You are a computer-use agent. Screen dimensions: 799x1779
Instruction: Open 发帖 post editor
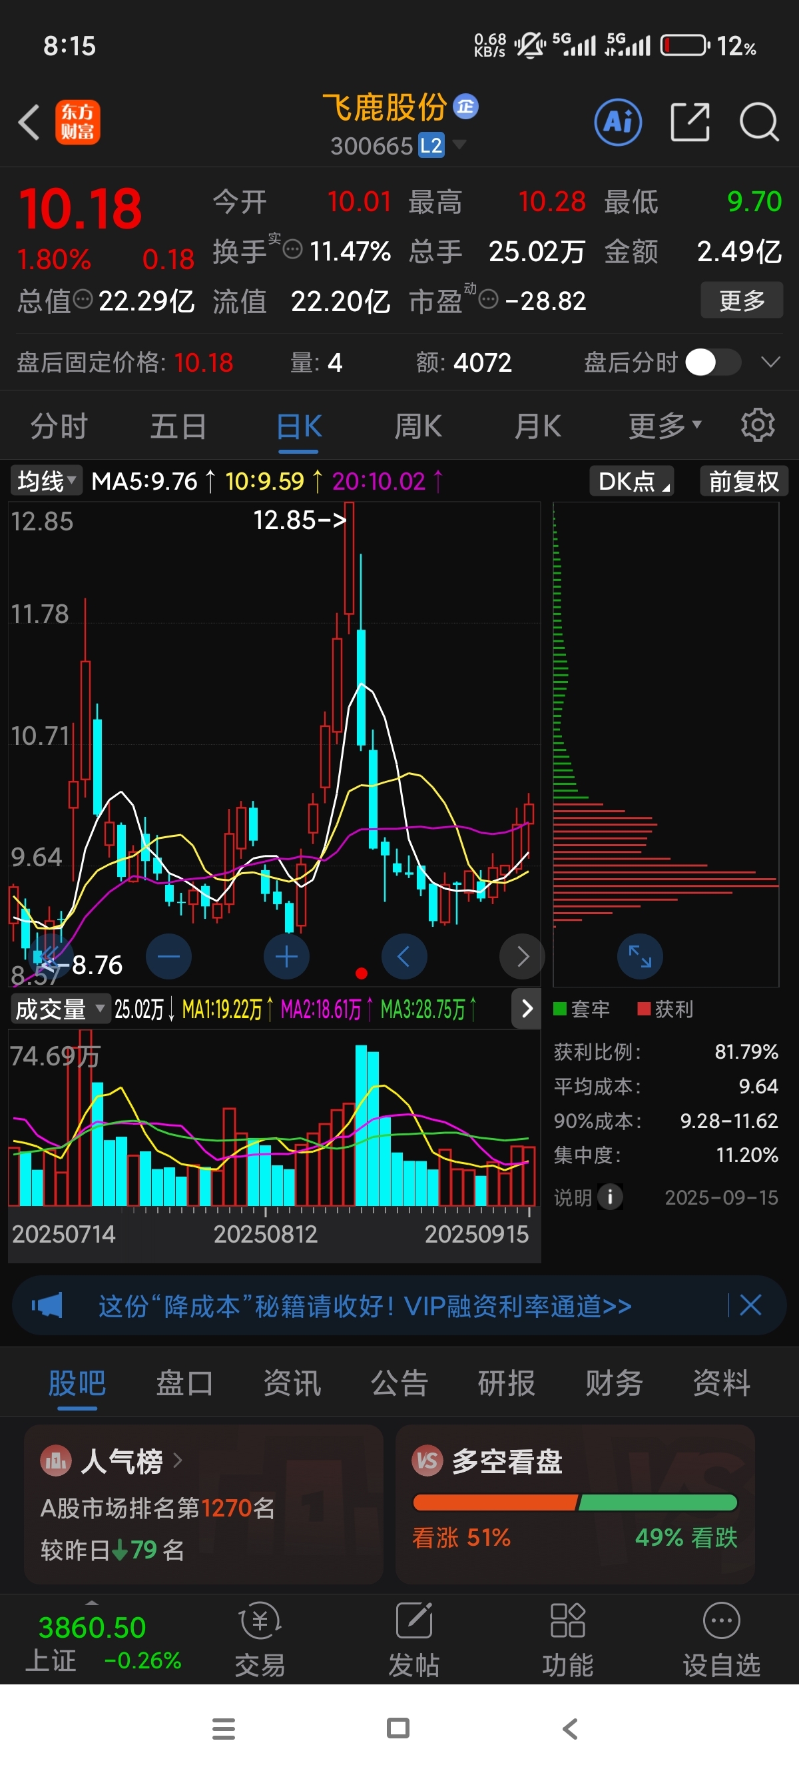pyautogui.click(x=414, y=1639)
